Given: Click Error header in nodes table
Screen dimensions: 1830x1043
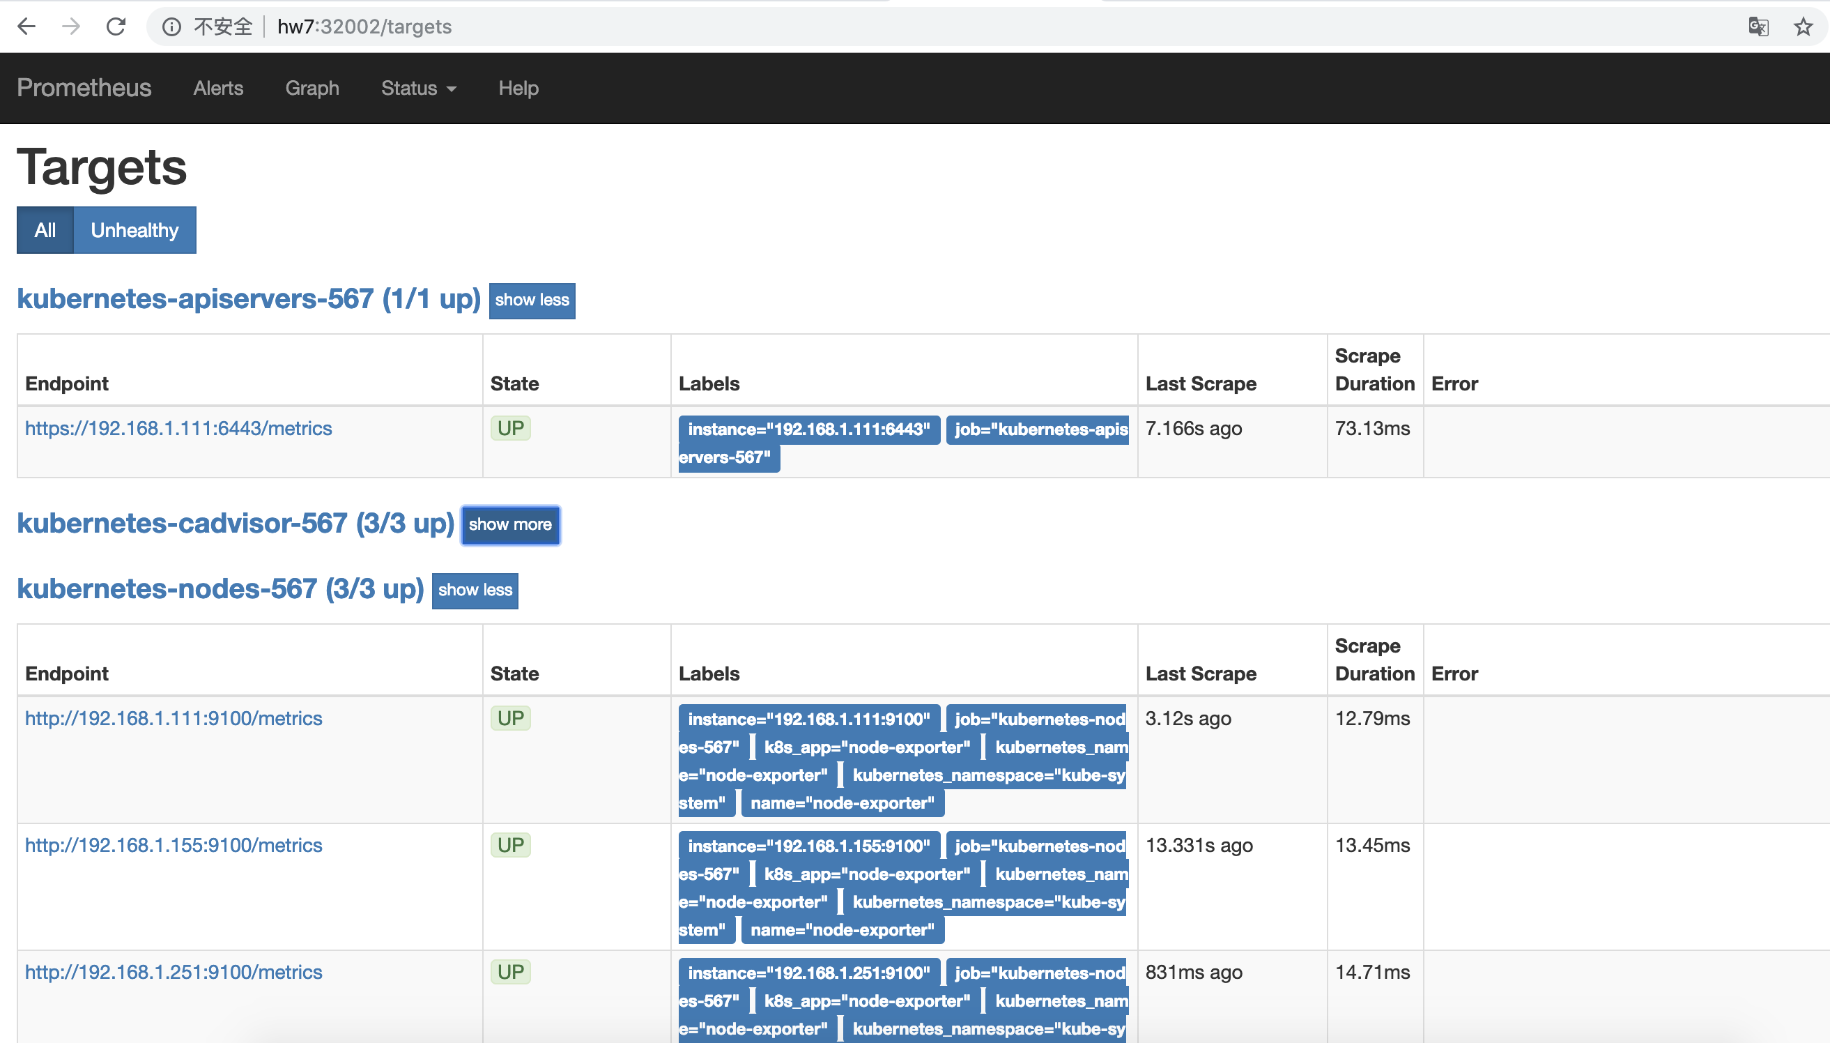Looking at the screenshot, I should (1454, 674).
